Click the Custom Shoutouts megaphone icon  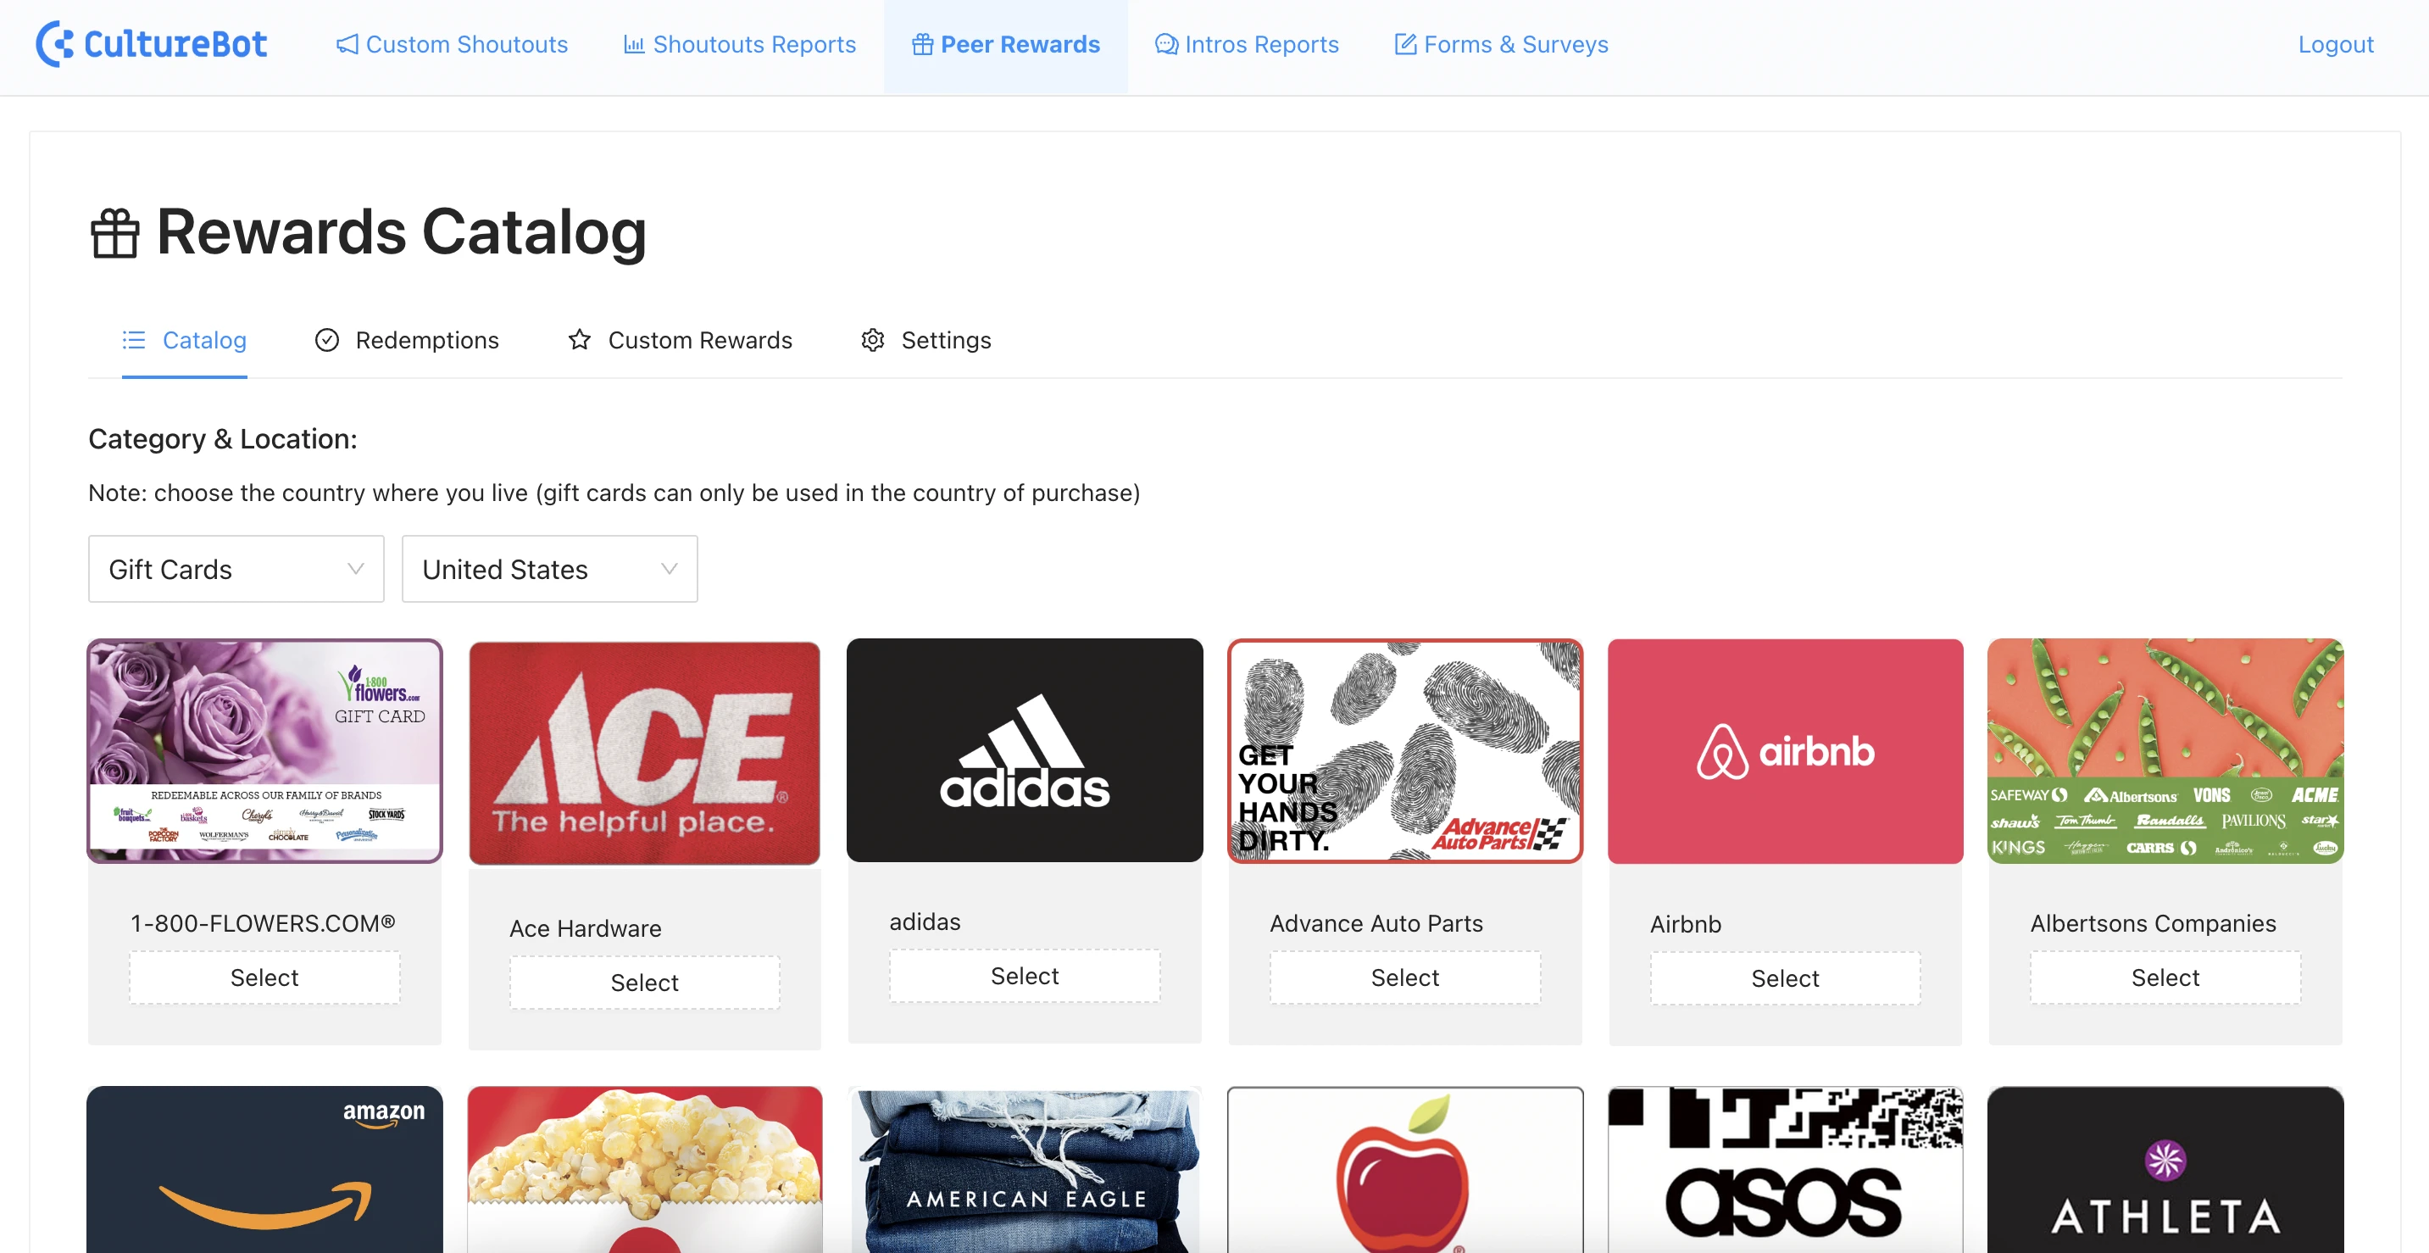pos(345,43)
